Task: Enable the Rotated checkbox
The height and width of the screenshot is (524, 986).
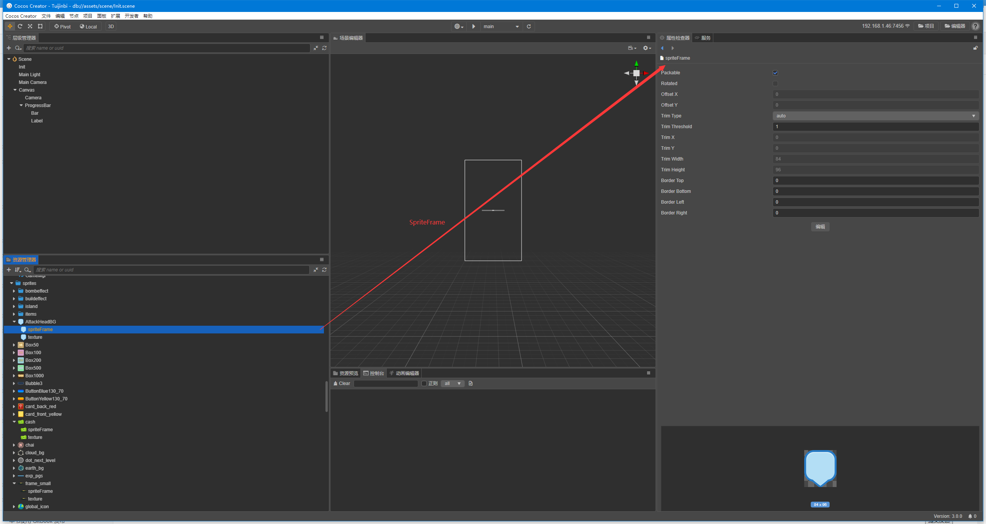Action: coord(775,84)
